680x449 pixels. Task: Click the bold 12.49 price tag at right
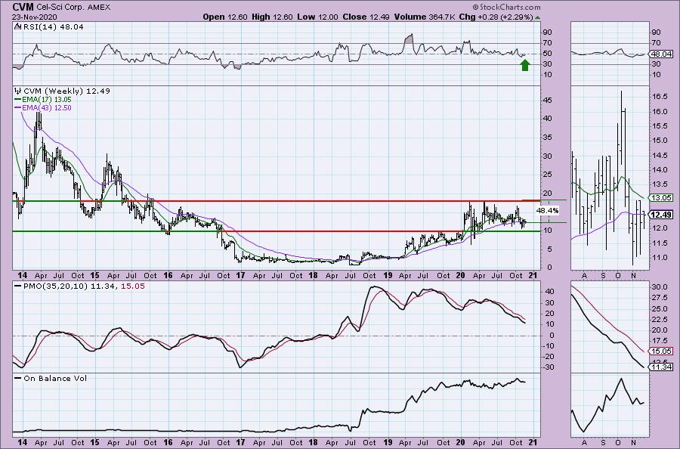(661, 215)
